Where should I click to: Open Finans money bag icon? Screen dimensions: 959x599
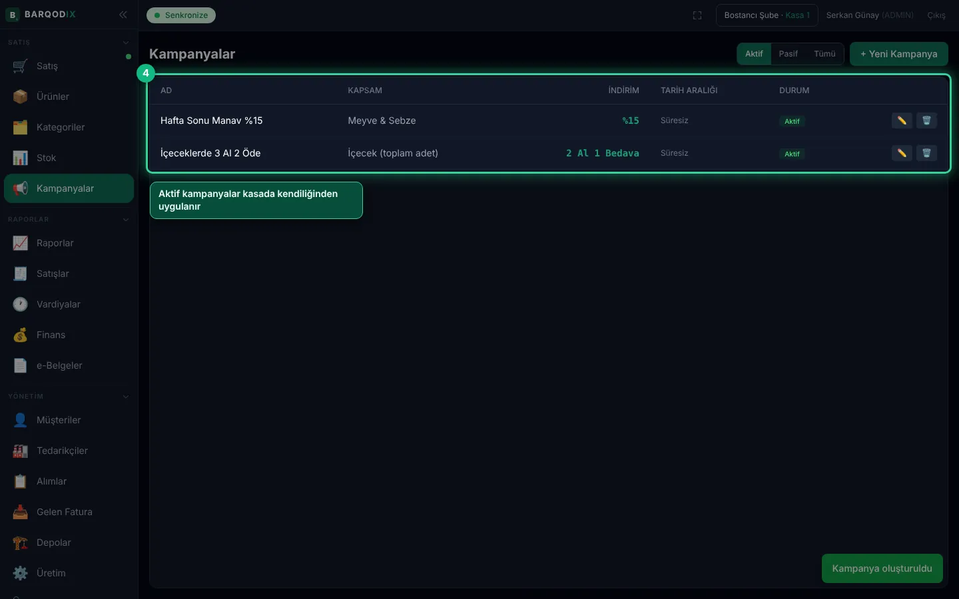(x=21, y=335)
